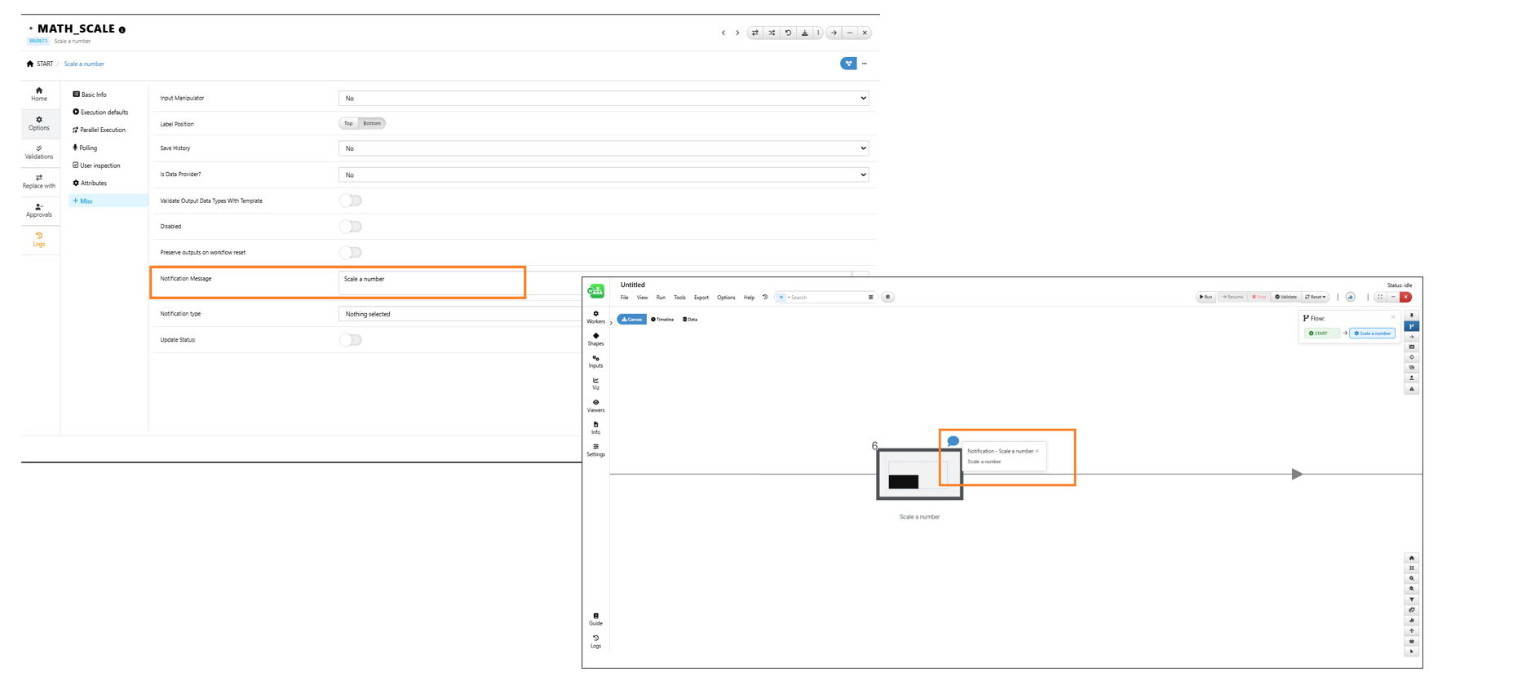This screenshot has height=685, width=1522.
Task: Toggle Validate Output Data Types With Template
Action: click(351, 201)
